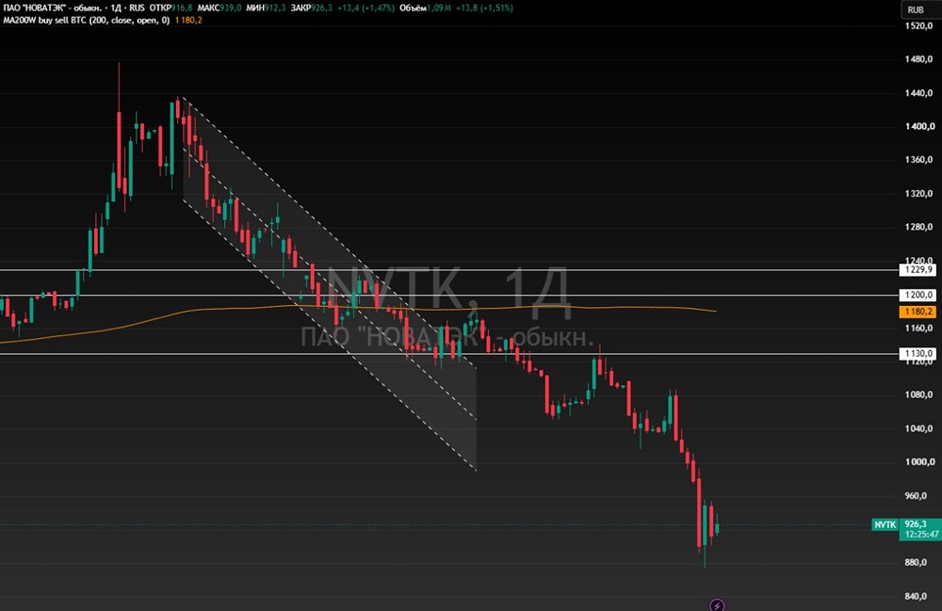Click the 1520,0 price axis label
The image size is (942, 611).
coord(918,26)
